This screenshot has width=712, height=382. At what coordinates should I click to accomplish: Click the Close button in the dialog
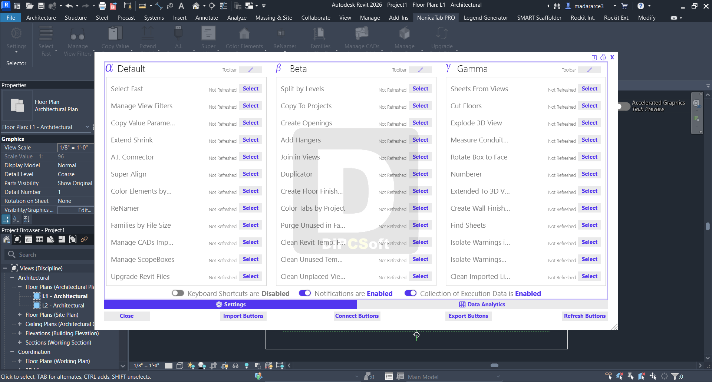click(127, 316)
